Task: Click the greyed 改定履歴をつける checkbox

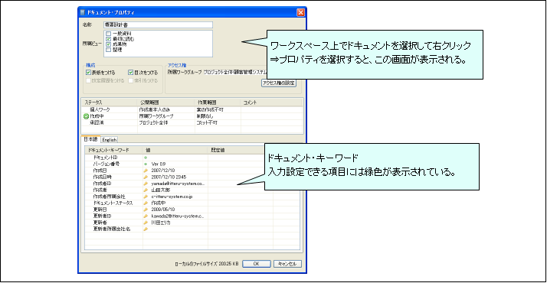Action: tap(88, 80)
